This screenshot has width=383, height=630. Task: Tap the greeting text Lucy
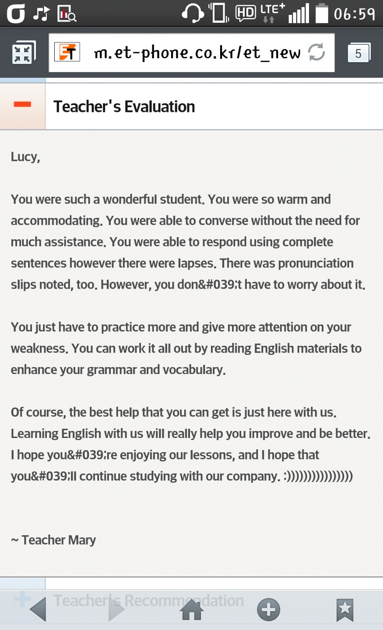(25, 157)
